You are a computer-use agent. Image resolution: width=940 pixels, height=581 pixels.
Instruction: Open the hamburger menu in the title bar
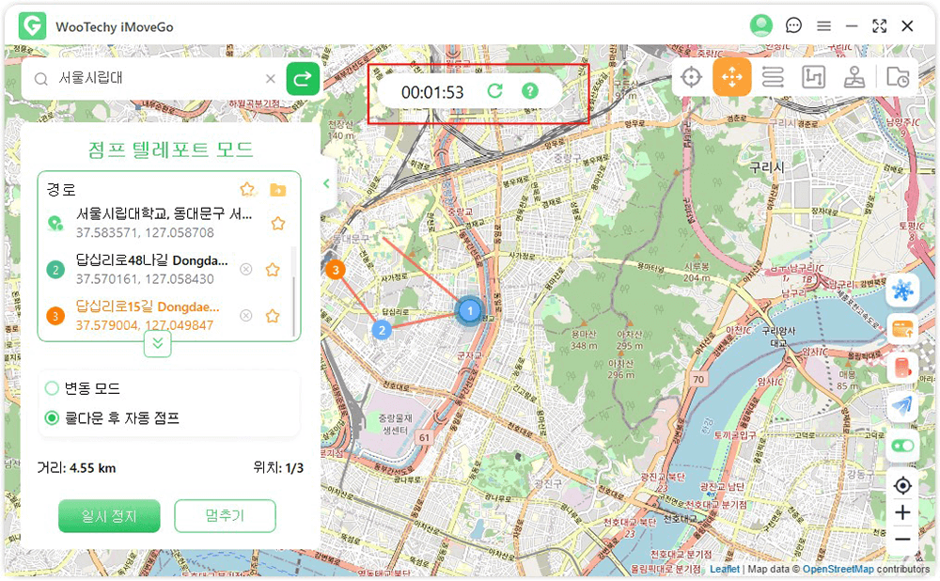(x=823, y=26)
